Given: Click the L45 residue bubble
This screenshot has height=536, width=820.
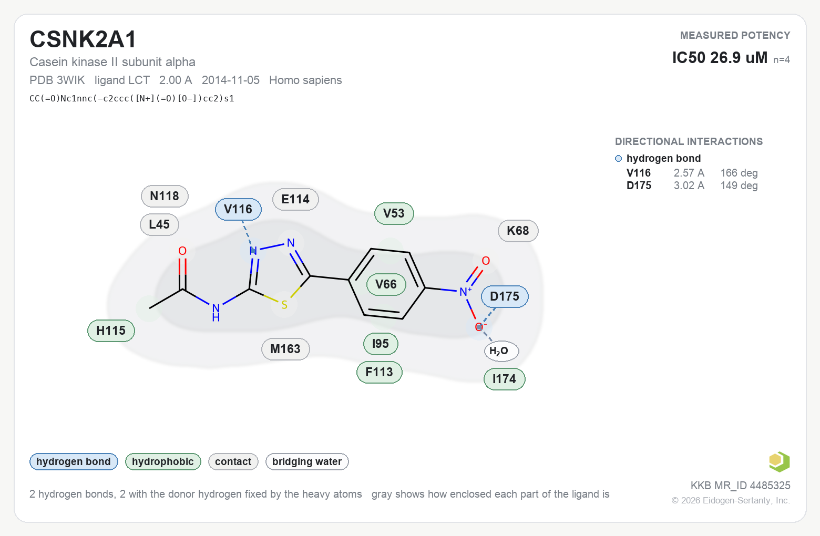Looking at the screenshot, I should tap(159, 224).
